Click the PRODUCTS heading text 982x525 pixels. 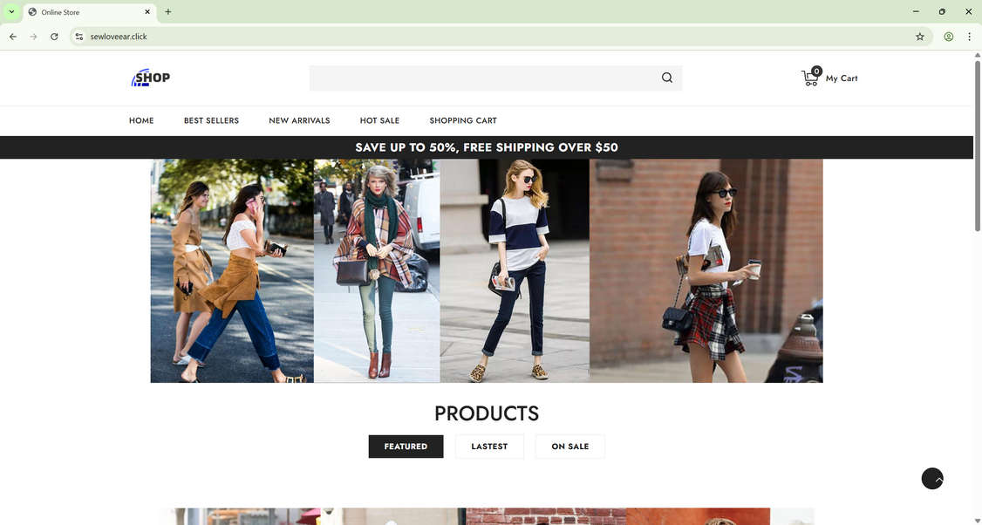[x=487, y=413]
